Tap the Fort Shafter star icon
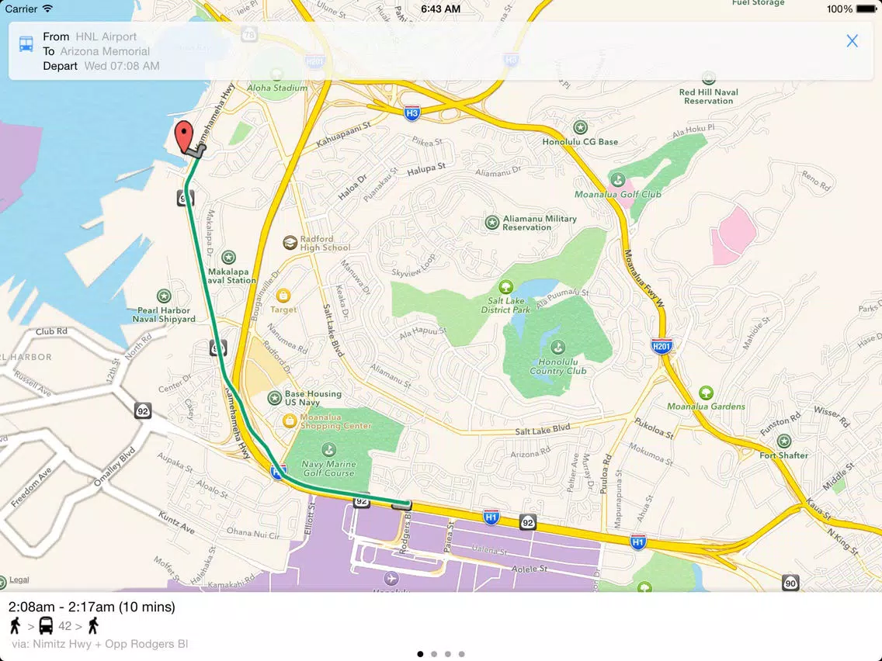 (783, 441)
